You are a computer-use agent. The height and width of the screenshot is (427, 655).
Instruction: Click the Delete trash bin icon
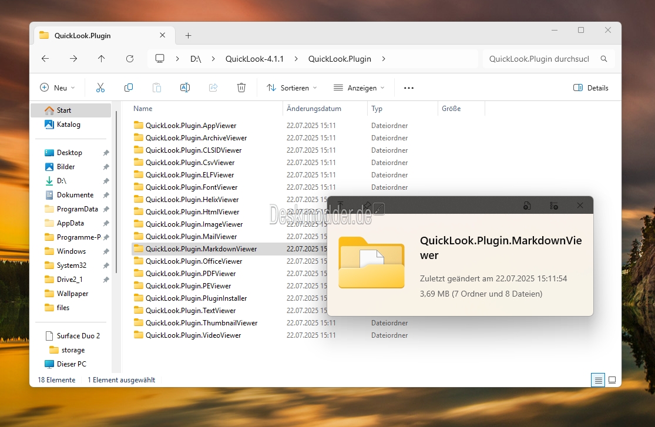[x=241, y=88]
